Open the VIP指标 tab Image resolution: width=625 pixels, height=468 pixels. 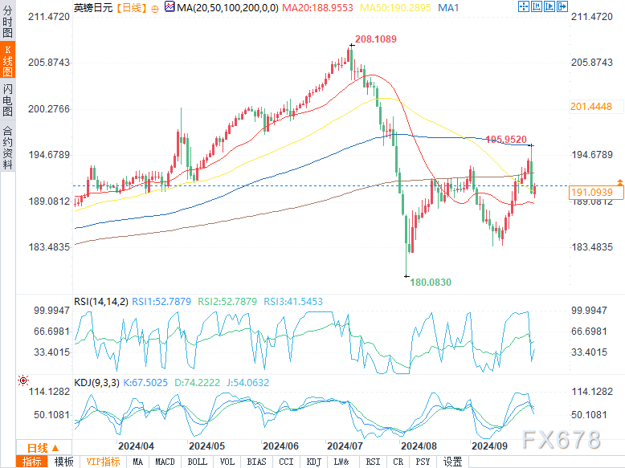click(x=104, y=462)
